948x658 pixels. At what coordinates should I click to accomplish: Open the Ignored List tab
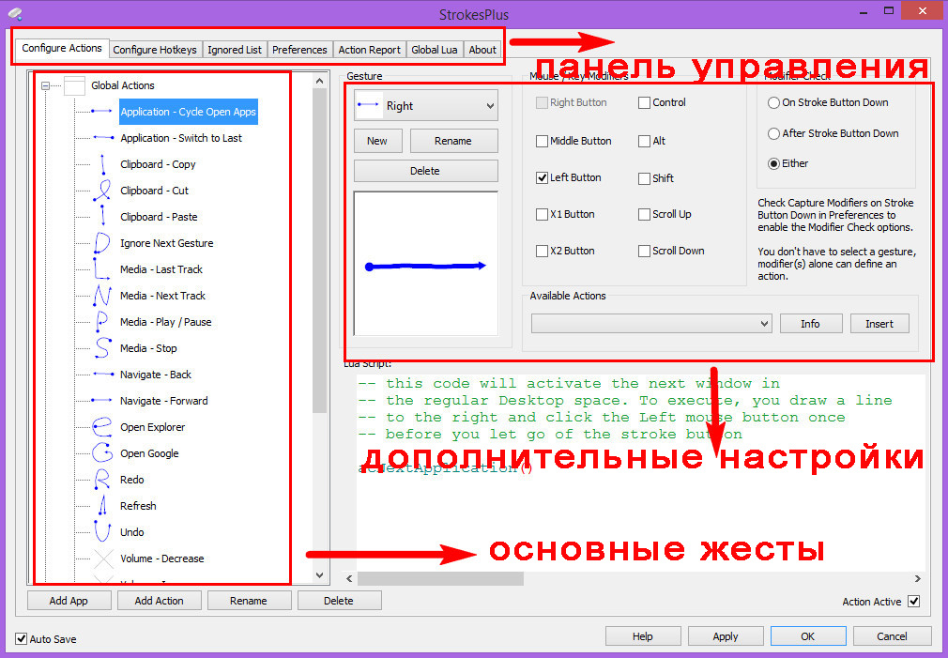235,50
